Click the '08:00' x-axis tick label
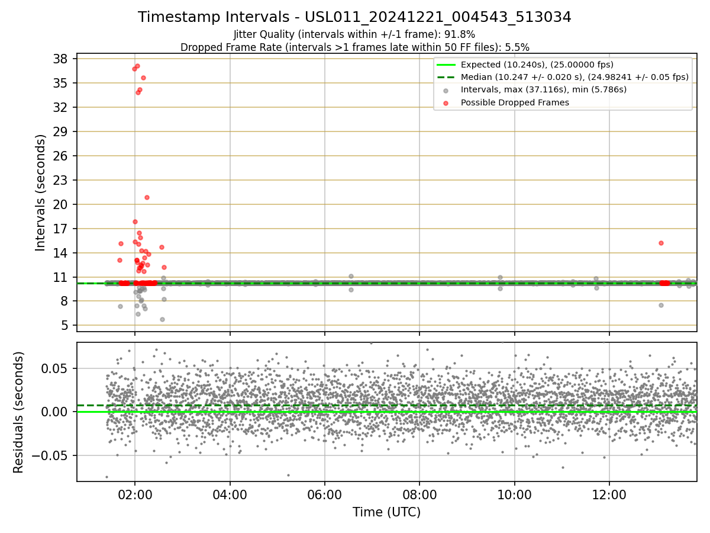Screen dimensions: 710x533 pos(419,495)
